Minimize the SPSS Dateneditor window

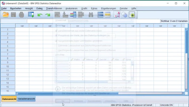(168, 3)
